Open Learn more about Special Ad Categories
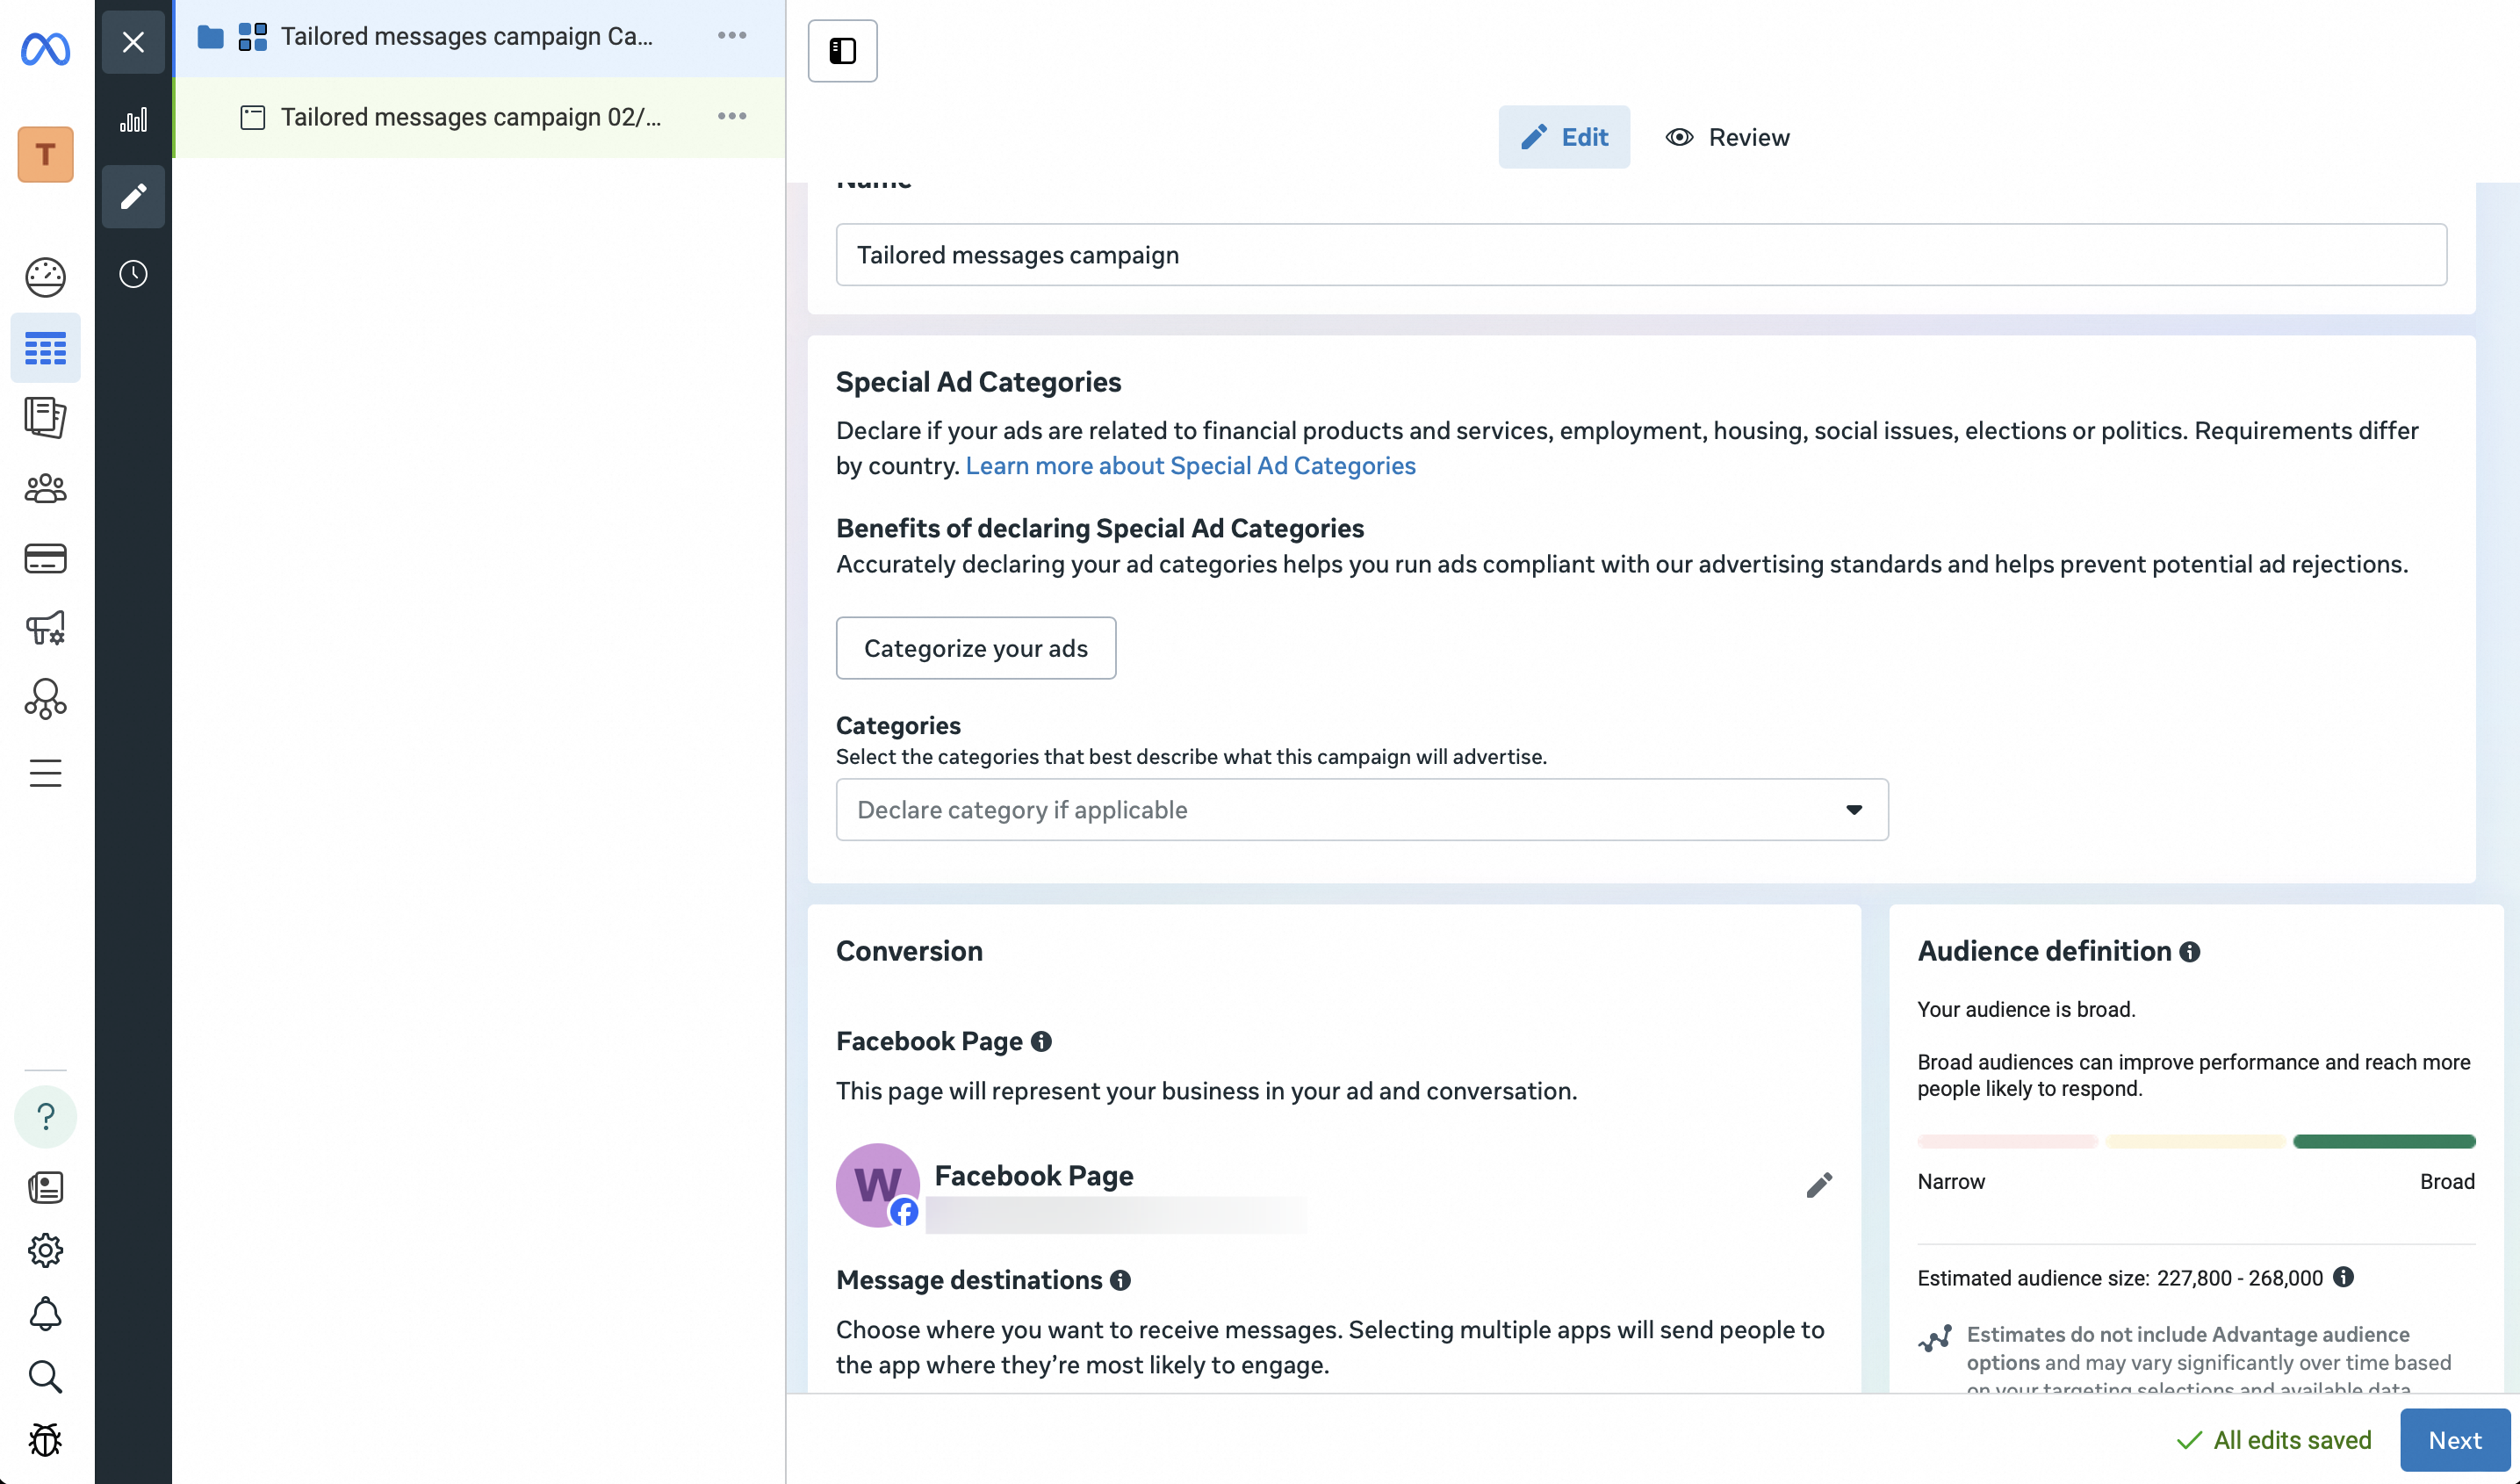2520x1484 pixels. (1190, 466)
